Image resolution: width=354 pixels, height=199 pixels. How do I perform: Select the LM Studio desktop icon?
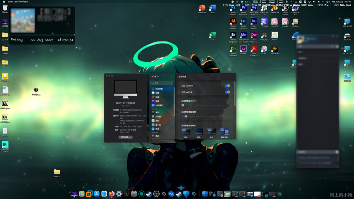coord(264,22)
